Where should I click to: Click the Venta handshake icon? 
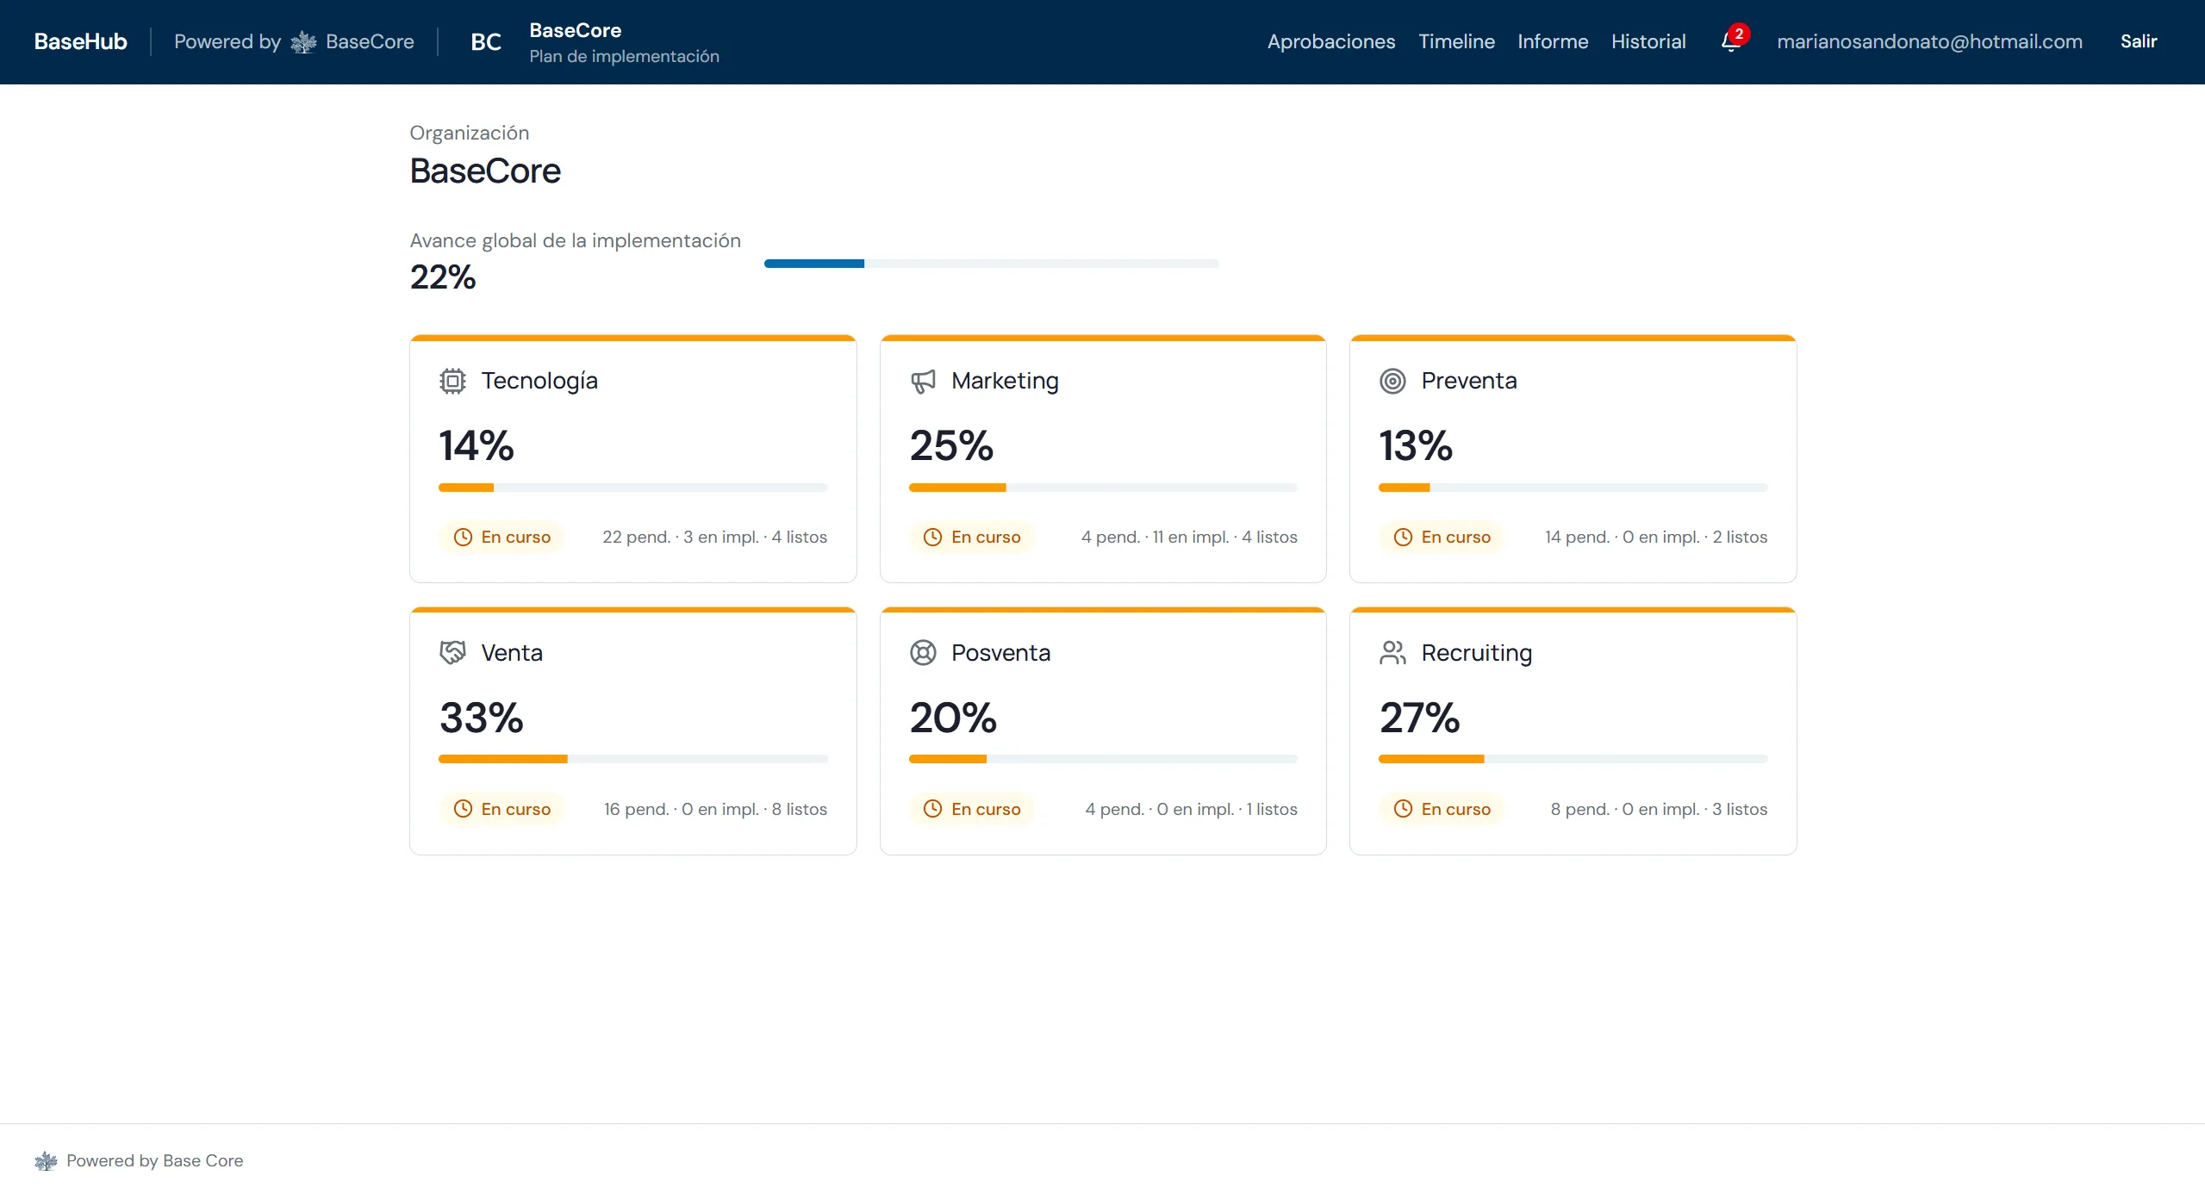pos(452,653)
